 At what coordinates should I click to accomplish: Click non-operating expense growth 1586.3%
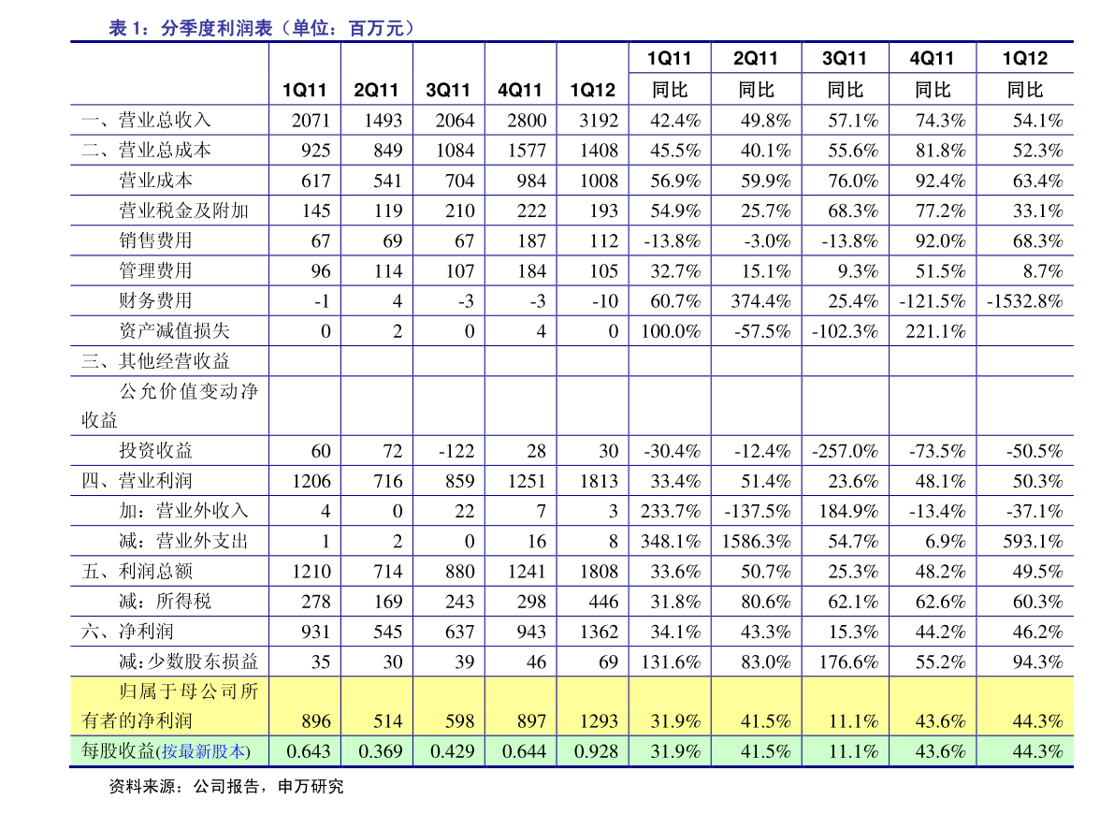[x=757, y=542]
